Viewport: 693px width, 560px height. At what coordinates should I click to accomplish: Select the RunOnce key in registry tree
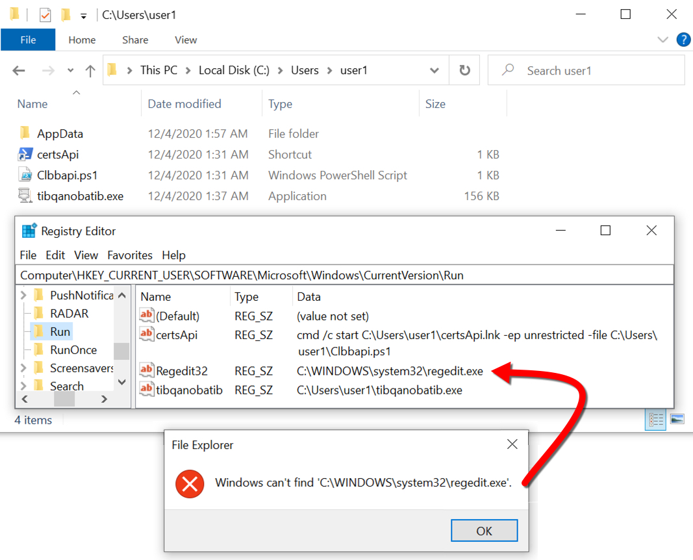click(x=73, y=350)
